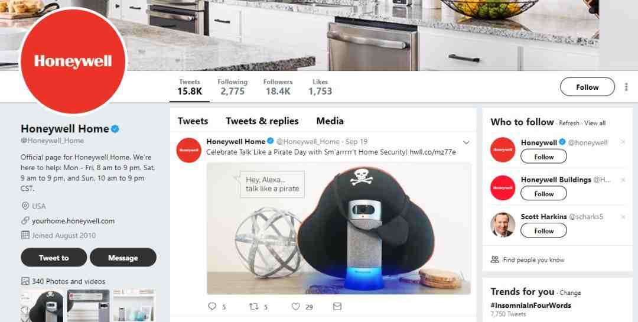Follow Honeywell Buildings account
Screen dimensions: 638x322
click(543, 194)
